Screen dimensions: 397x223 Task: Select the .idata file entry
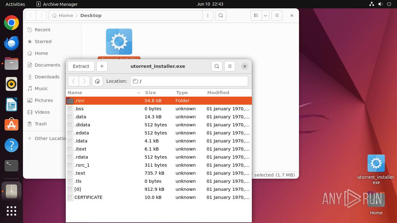pyautogui.click(x=159, y=141)
